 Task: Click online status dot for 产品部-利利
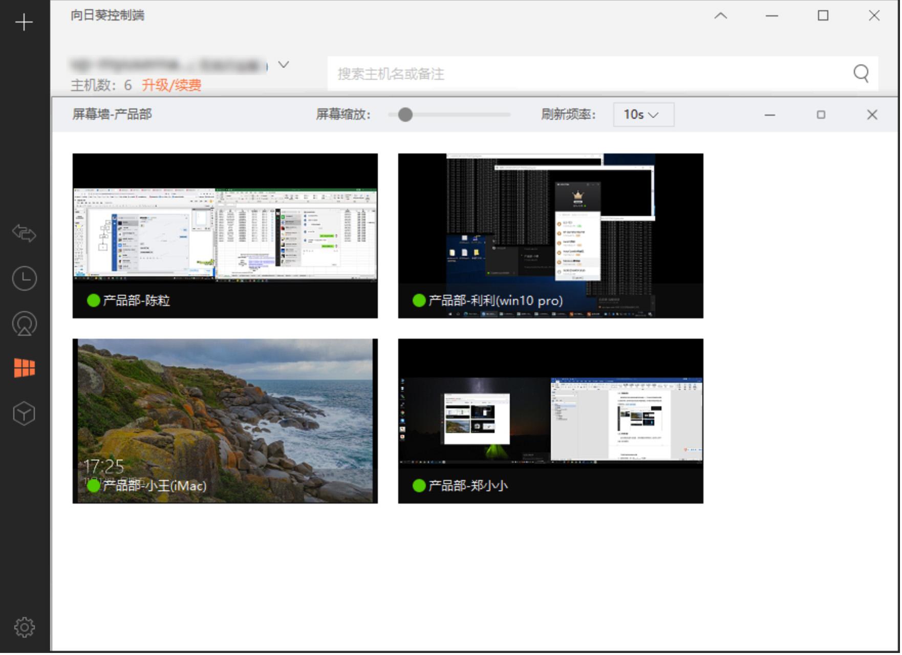[x=420, y=301]
